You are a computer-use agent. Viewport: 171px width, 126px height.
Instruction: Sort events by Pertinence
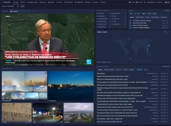pos(139,70)
